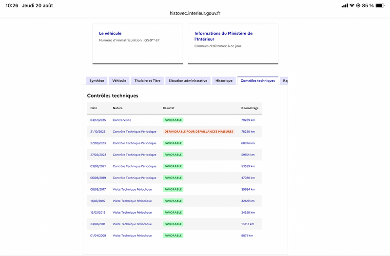Tap the battery icon
The width and height of the screenshot is (390, 256).
click(380, 5)
